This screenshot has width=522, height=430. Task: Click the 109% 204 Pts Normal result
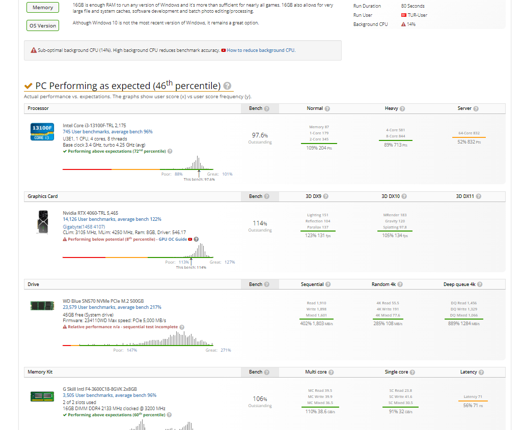pyautogui.click(x=319, y=148)
